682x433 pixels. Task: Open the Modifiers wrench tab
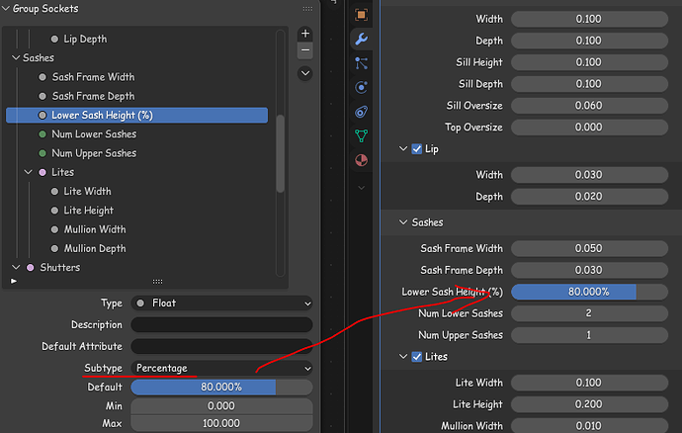[x=361, y=39]
